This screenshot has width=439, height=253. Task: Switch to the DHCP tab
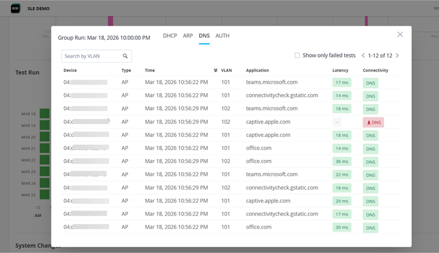pyautogui.click(x=170, y=36)
